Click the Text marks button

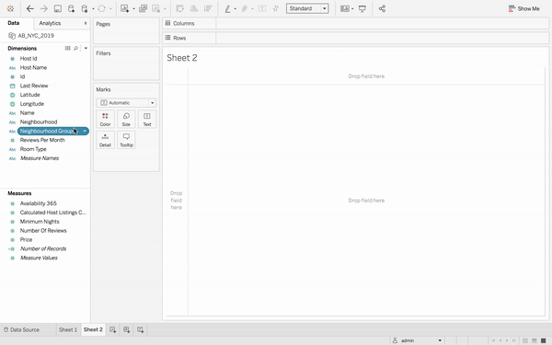(x=147, y=120)
